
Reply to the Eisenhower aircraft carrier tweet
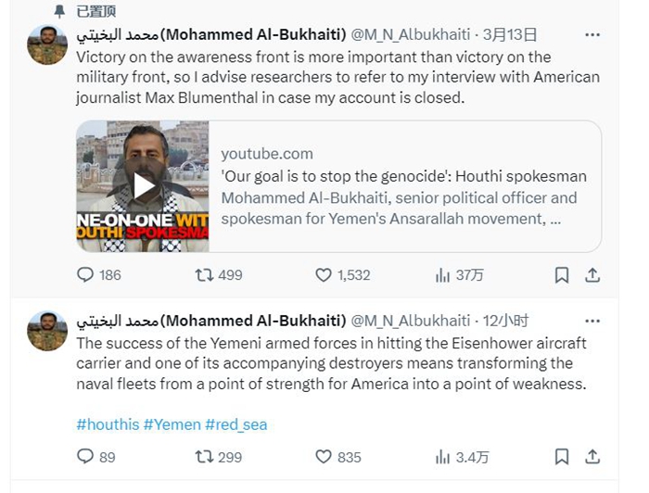click(x=85, y=457)
